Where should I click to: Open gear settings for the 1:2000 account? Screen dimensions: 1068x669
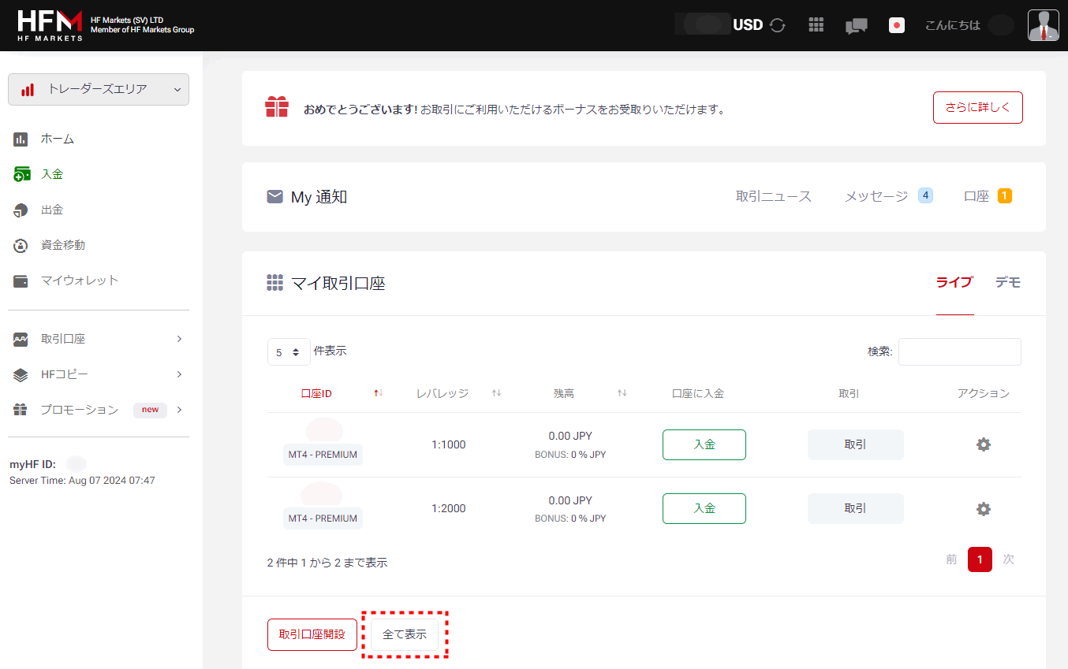tap(984, 509)
